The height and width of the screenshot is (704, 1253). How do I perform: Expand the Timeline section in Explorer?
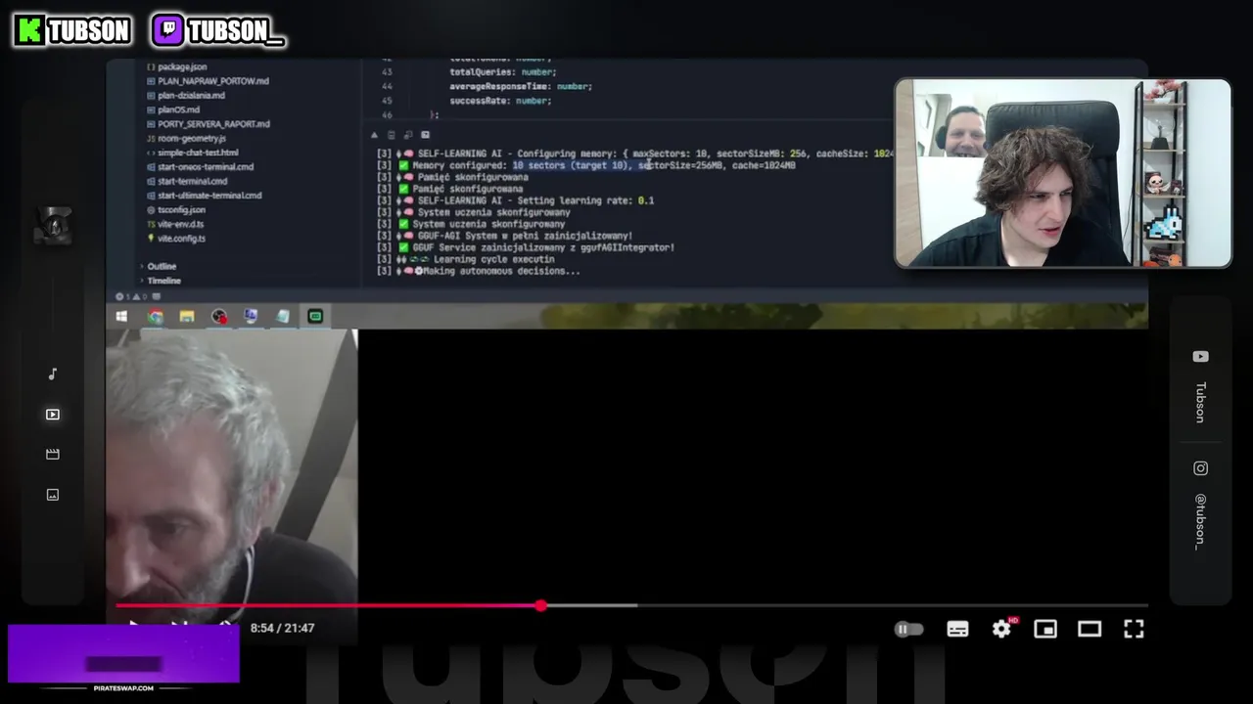[162, 281]
